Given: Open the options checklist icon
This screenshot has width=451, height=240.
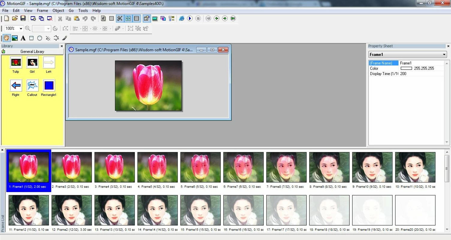Looking at the screenshot, I should pyautogui.click(x=172, y=18).
